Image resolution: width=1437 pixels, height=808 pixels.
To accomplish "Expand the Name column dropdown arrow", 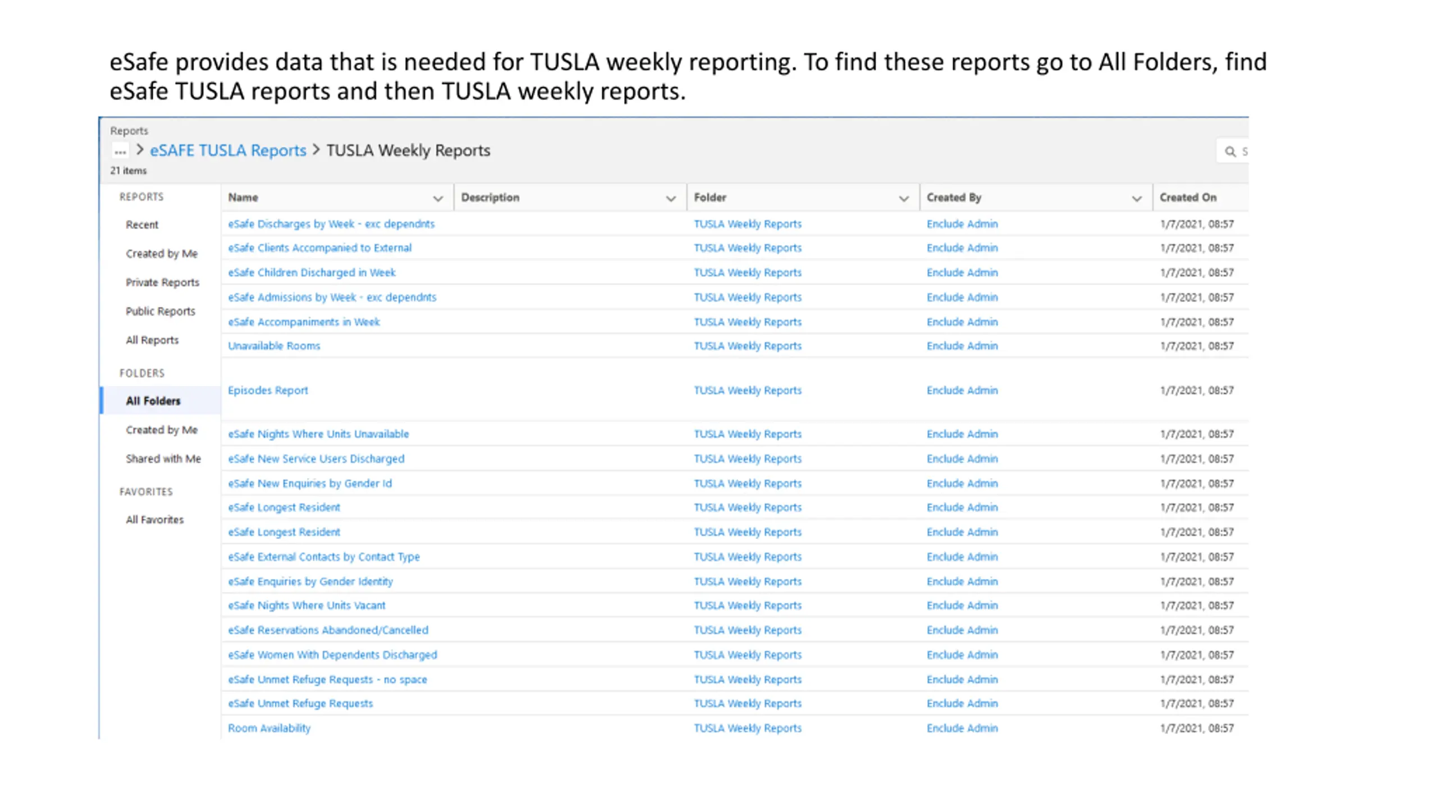I will coord(438,198).
